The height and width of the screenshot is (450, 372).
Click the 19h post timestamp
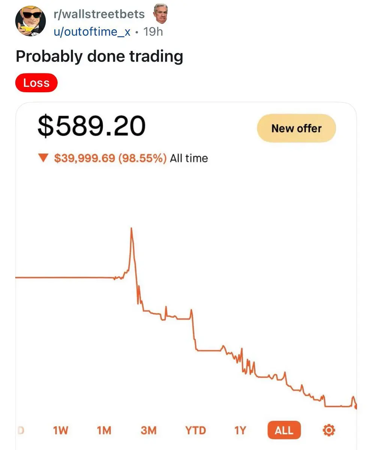coord(153,31)
